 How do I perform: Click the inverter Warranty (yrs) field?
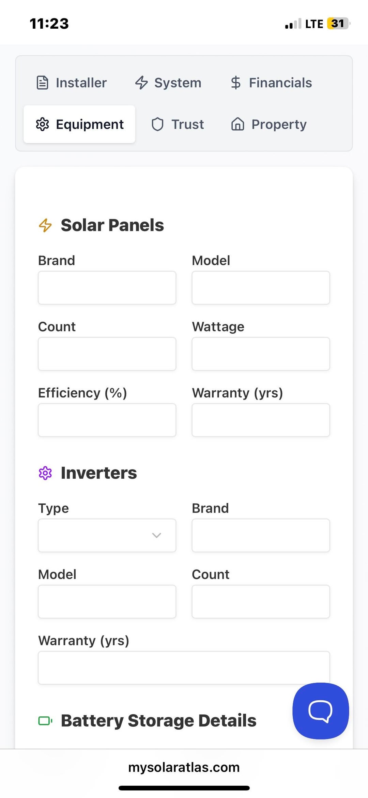pos(184,668)
